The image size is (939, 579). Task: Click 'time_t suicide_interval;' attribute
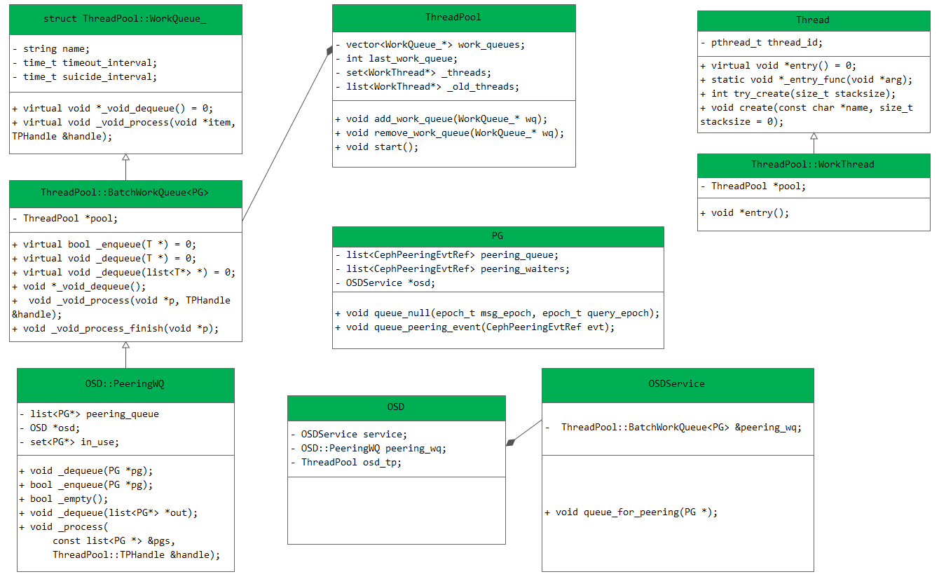pyautogui.click(x=85, y=77)
